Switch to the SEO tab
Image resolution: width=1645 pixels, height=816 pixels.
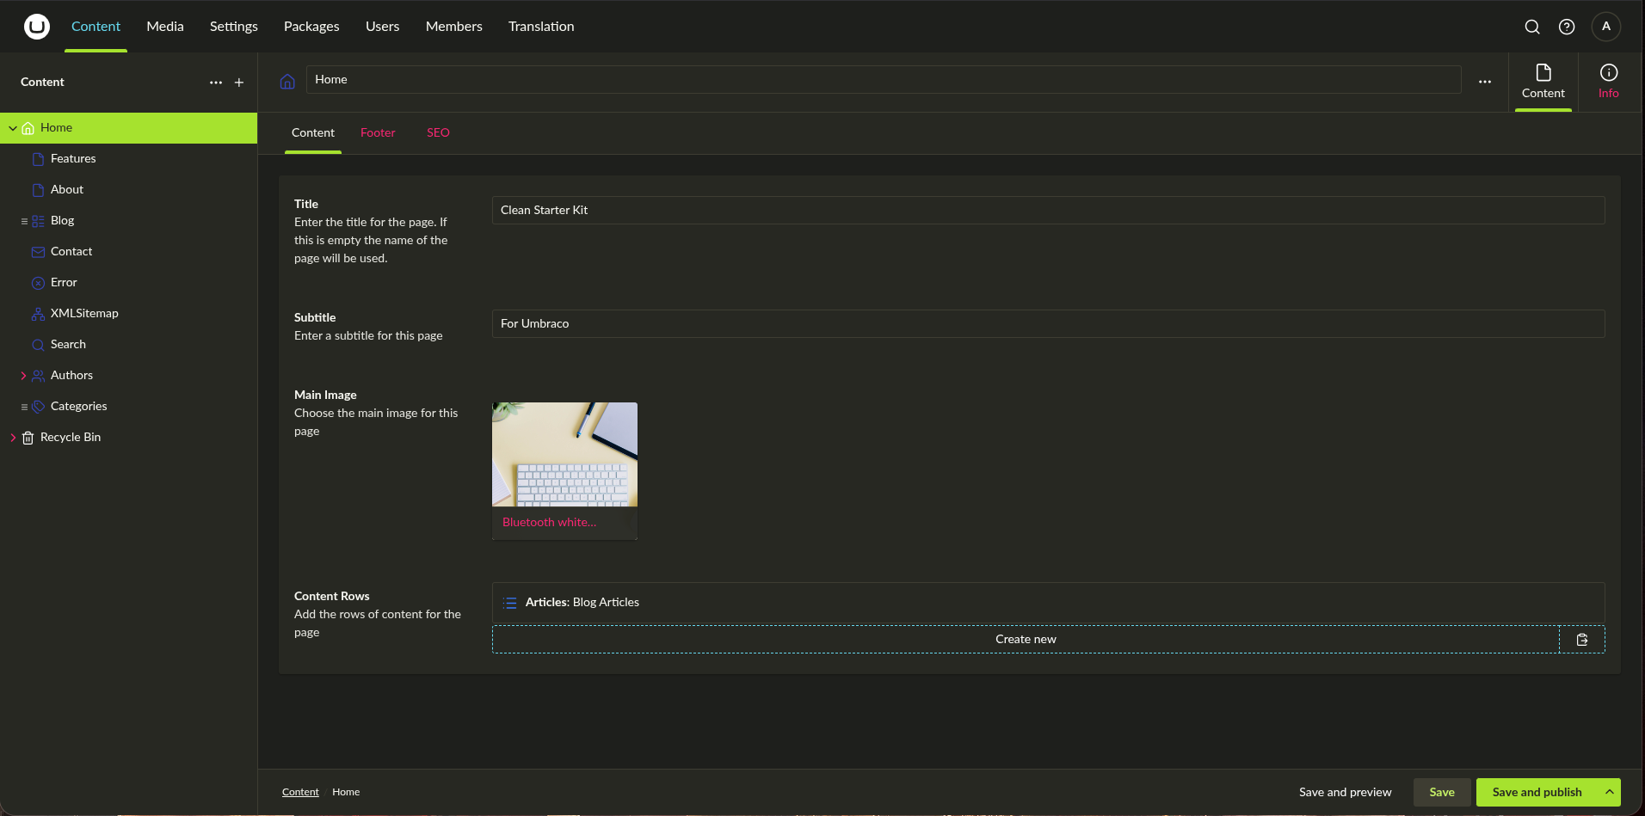438,133
